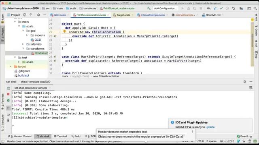Hide the Project panel with minus icon
The height and width of the screenshot is (145, 259).
[45, 15]
